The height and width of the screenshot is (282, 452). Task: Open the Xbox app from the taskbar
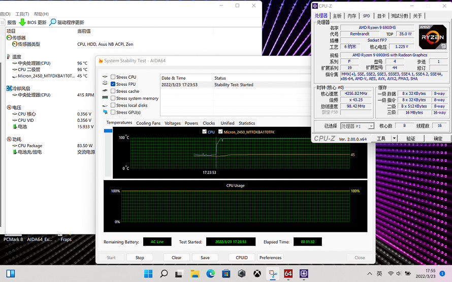click(x=257, y=274)
